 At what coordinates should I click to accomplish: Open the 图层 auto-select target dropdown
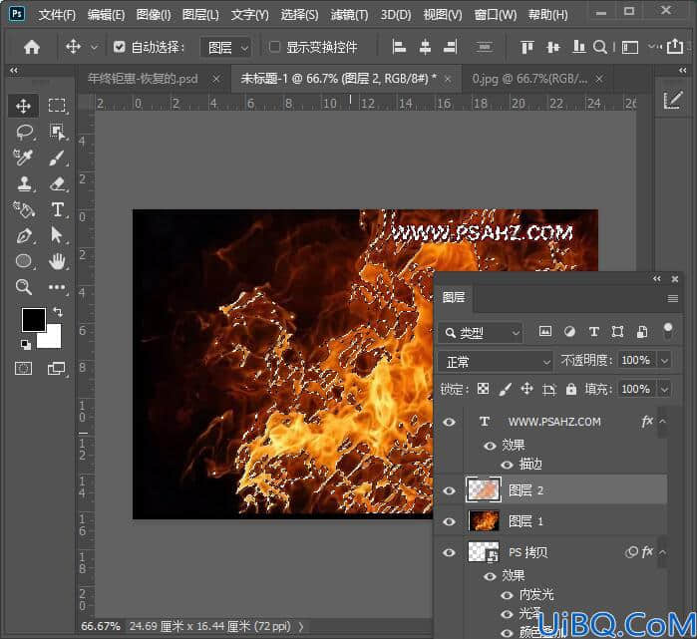[x=225, y=47]
